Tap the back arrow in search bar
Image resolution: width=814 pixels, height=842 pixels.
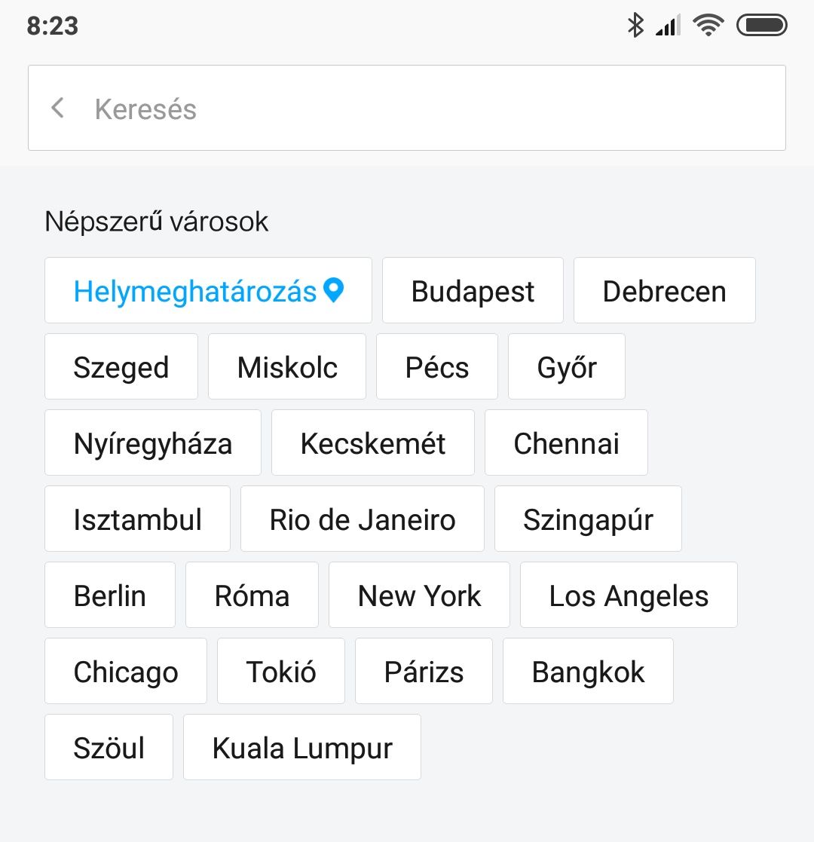pyautogui.click(x=57, y=109)
